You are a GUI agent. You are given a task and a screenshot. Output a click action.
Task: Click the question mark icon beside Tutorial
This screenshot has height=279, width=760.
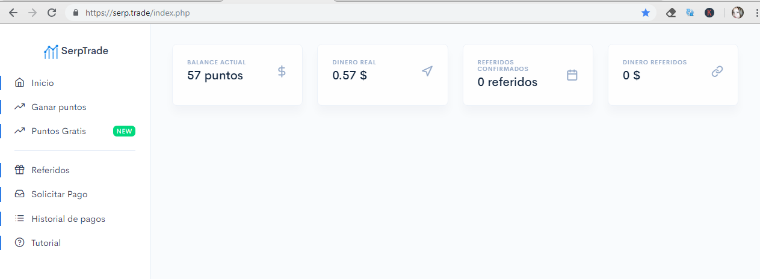tap(20, 243)
